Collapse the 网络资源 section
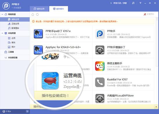 tap(2, 15)
